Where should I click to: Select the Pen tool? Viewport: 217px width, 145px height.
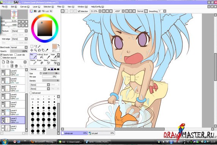(33, 56)
